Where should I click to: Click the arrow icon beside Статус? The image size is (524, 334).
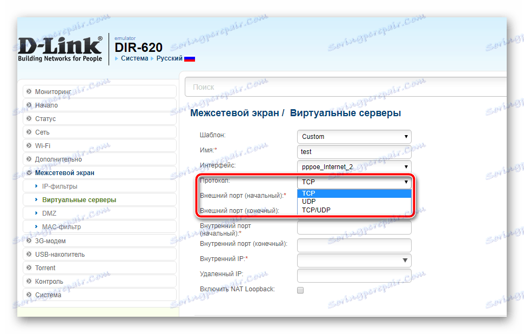(28, 118)
